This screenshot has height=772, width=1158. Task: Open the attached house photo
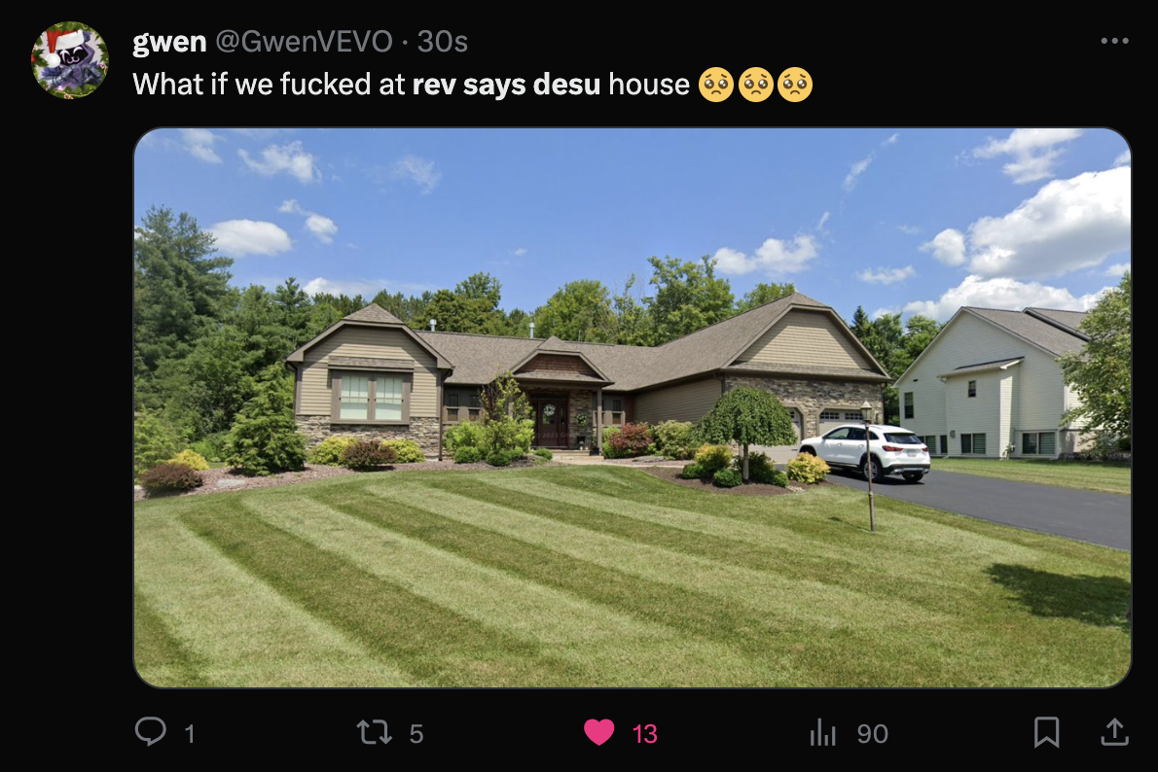[633, 407]
